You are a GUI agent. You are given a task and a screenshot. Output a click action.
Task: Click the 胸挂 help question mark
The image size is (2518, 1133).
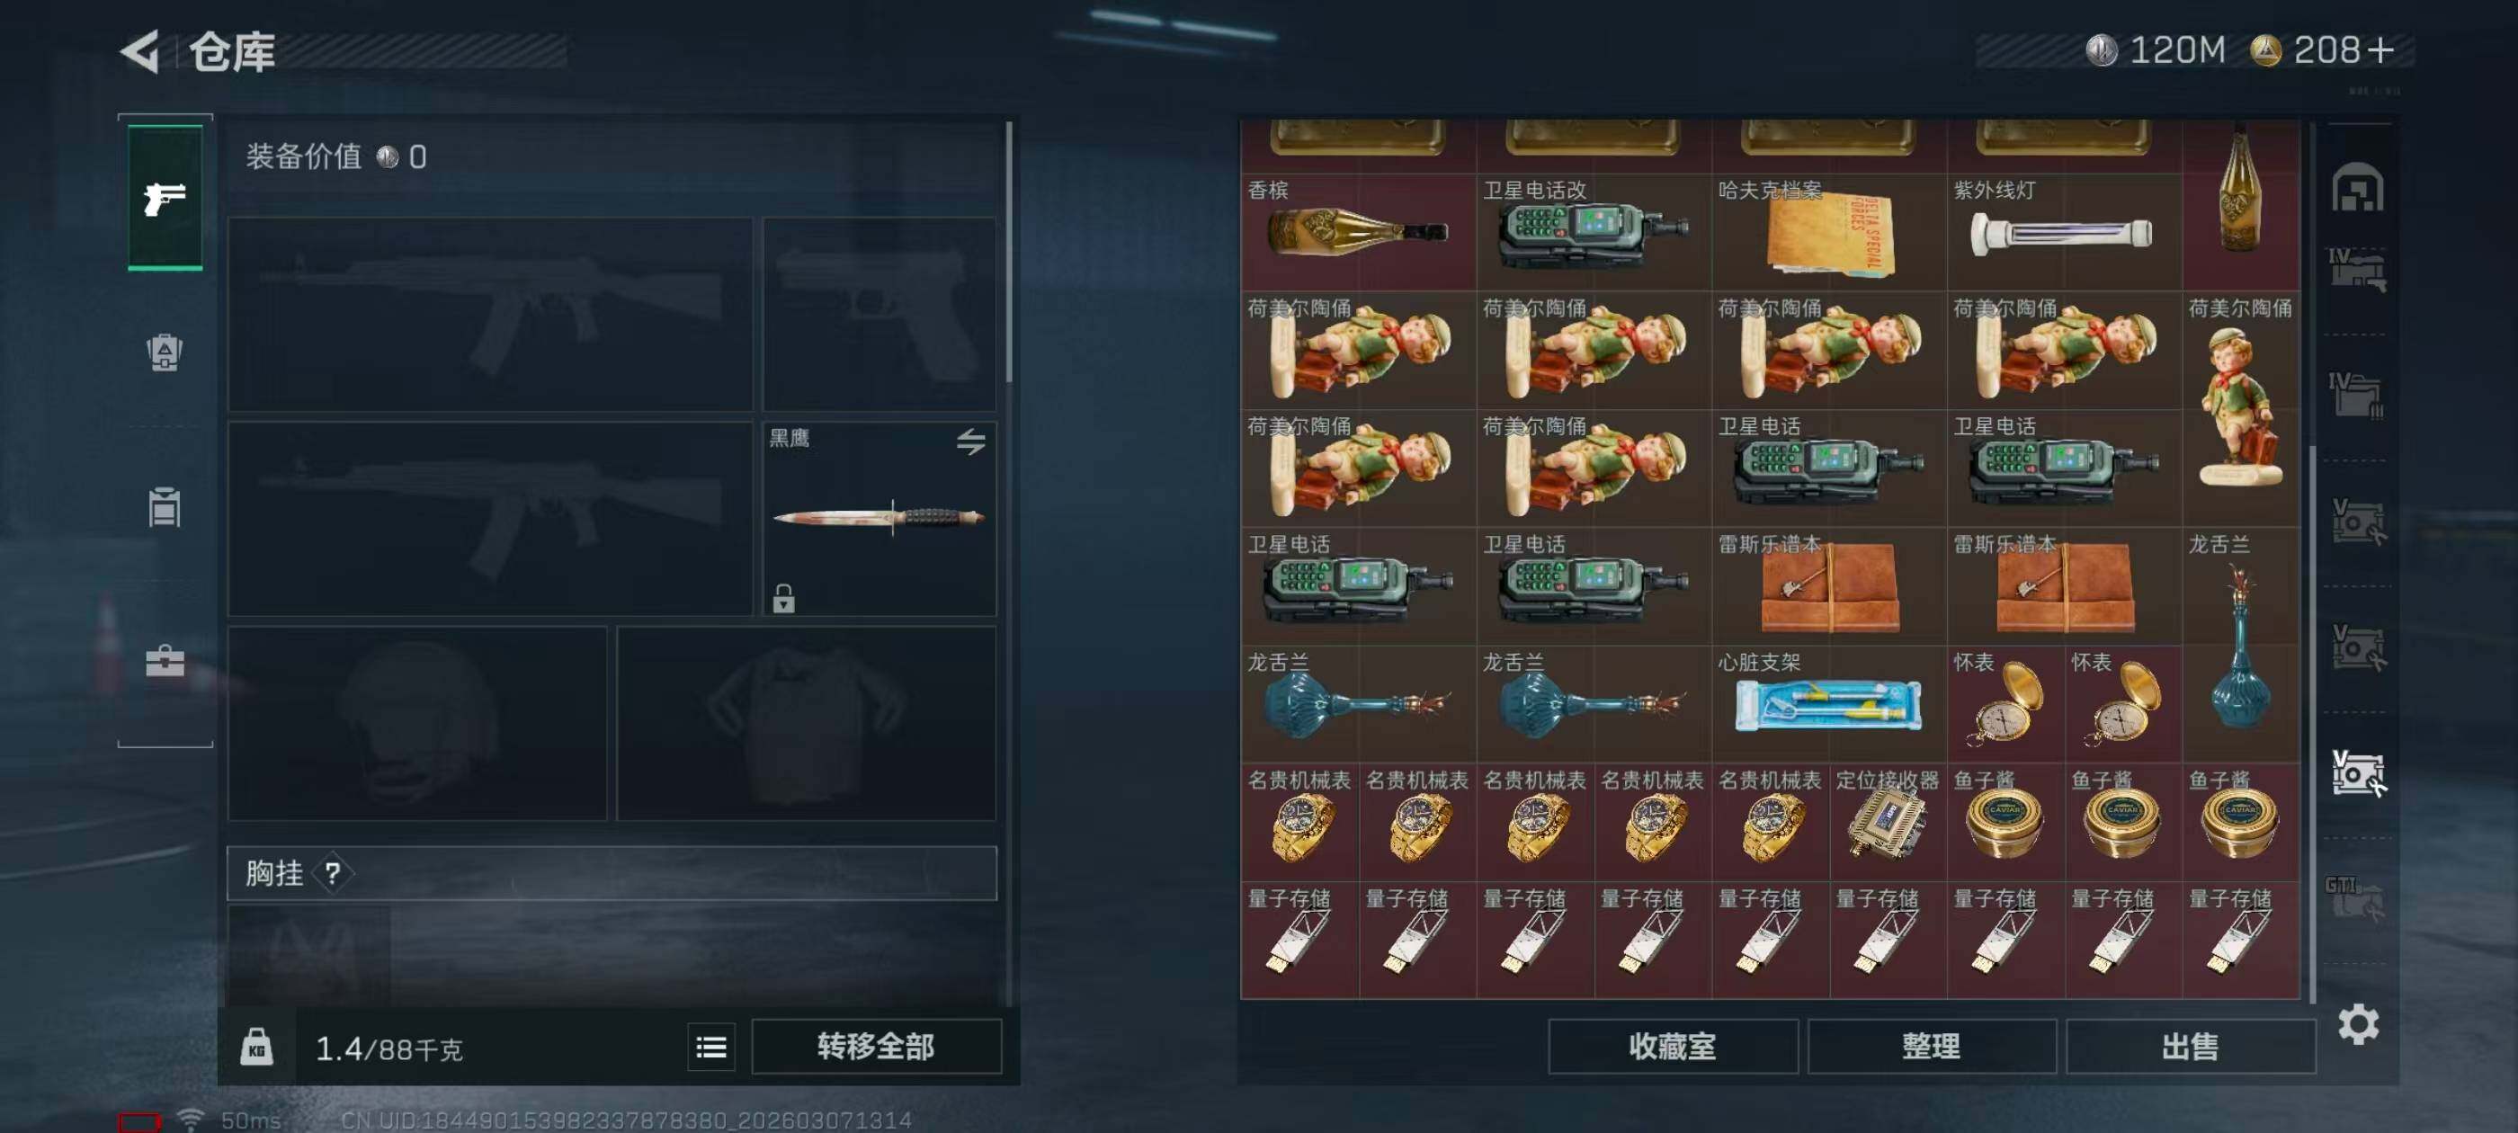(x=333, y=873)
